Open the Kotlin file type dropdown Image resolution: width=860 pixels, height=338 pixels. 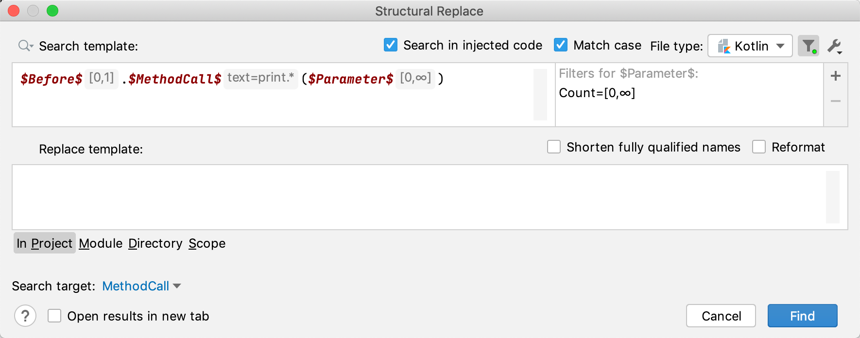click(x=780, y=46)
